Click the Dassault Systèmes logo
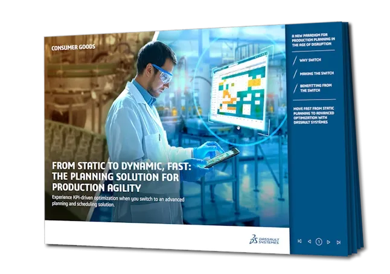This screenshot has height=274, width=390. 264,240
